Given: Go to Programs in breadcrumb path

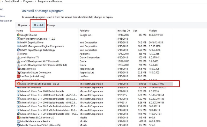Looking at the screenshot, I should [x=28, y=1].
